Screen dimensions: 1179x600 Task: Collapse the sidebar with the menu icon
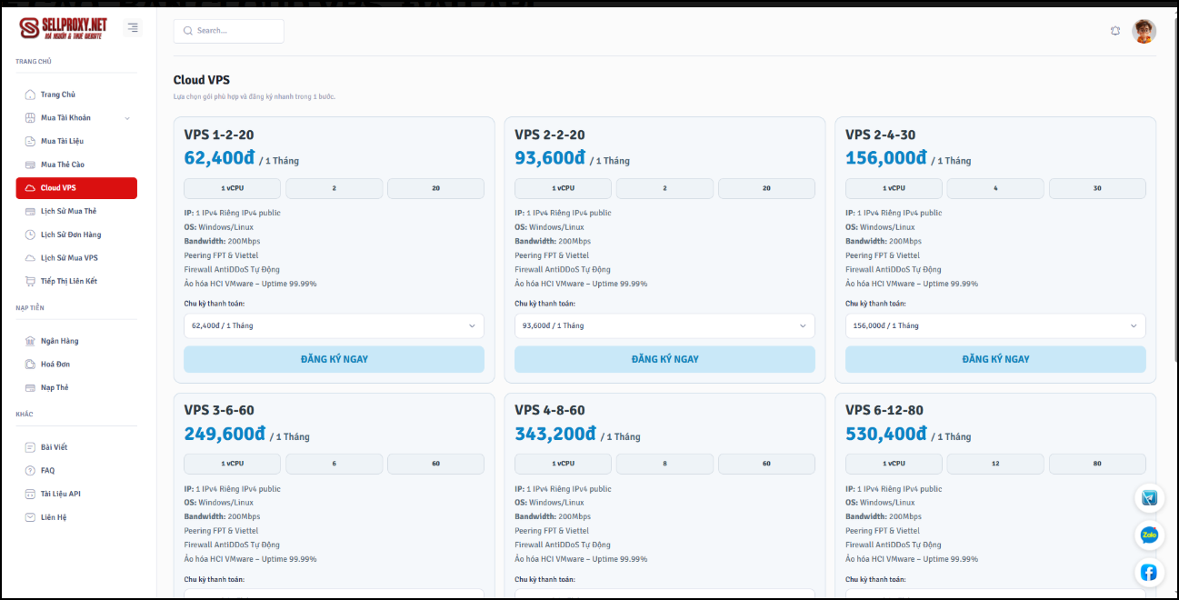click(x=133, y=28)
